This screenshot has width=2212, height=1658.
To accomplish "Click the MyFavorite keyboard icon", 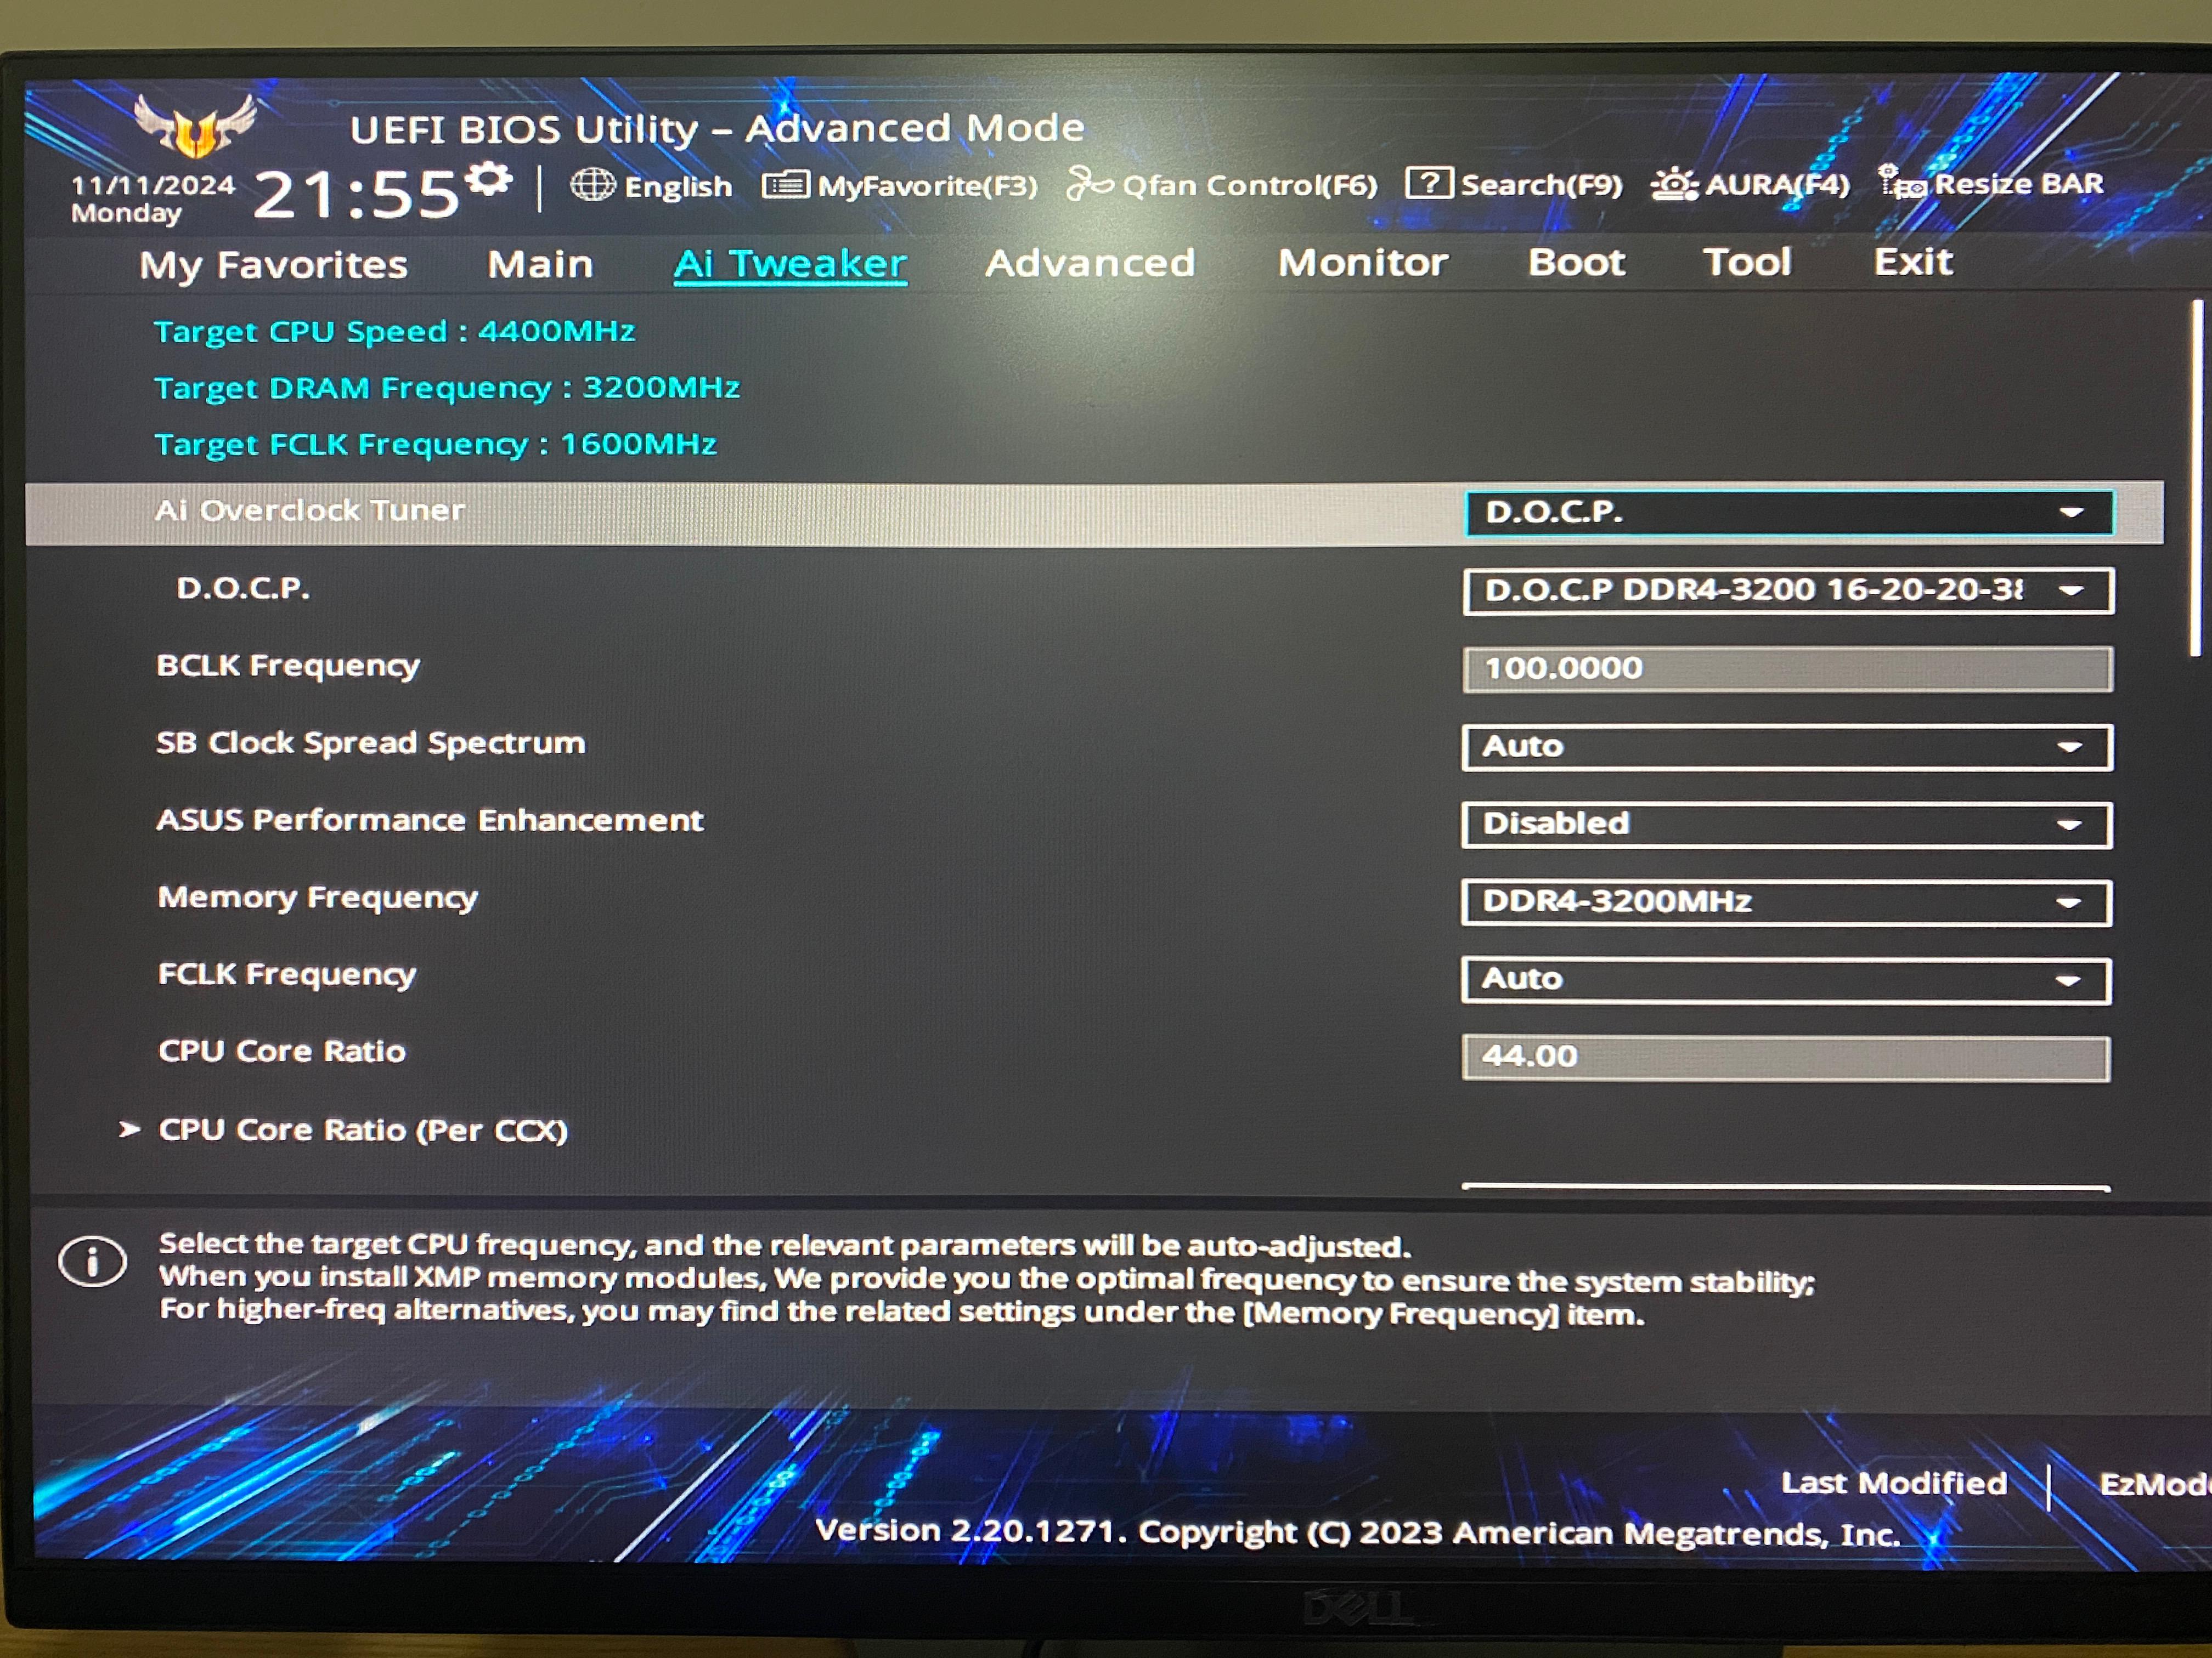I will pos(786,185).
